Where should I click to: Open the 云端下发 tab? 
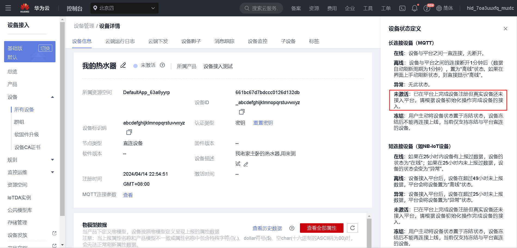point(158,41)
